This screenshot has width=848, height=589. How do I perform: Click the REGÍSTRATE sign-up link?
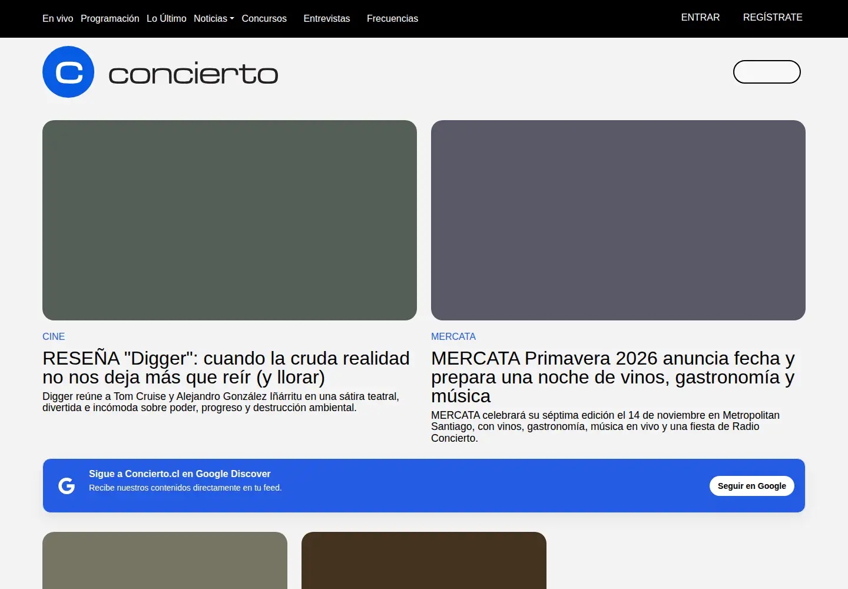click(x=773, y=17)
